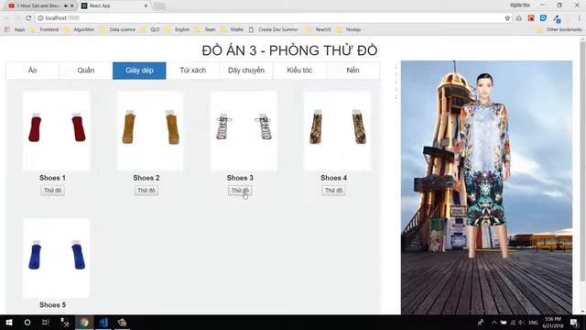This screenshot has width=586, height=330.
Task: Close the React App browser tab
Action: tap(146, 5)
